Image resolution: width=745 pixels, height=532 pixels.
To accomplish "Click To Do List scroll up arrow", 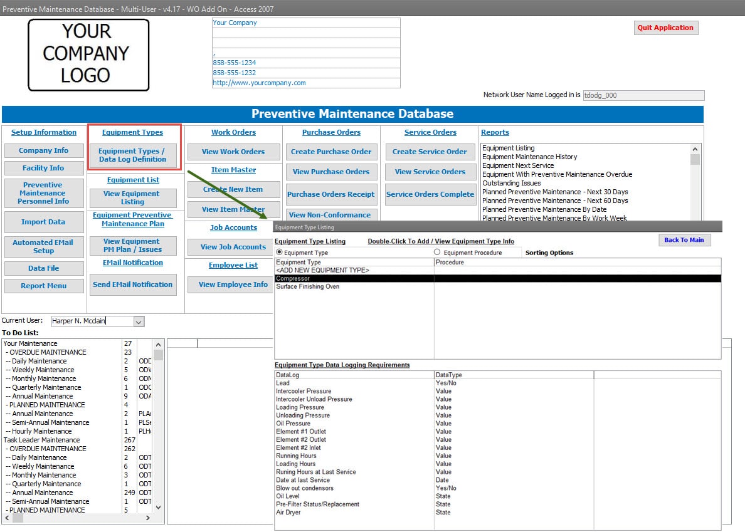I will (158, 345).
